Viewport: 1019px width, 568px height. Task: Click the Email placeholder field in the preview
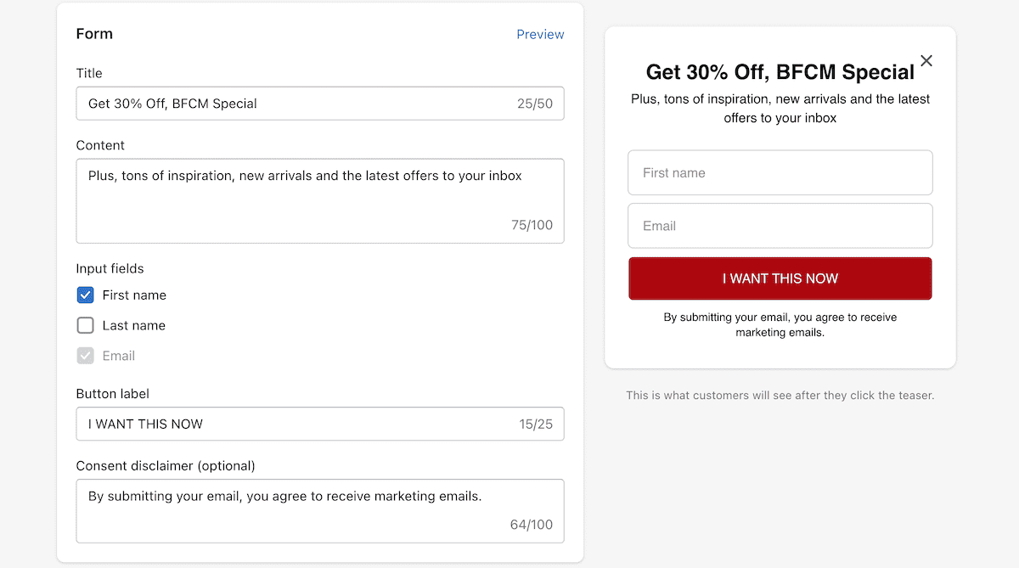point(780,226)
